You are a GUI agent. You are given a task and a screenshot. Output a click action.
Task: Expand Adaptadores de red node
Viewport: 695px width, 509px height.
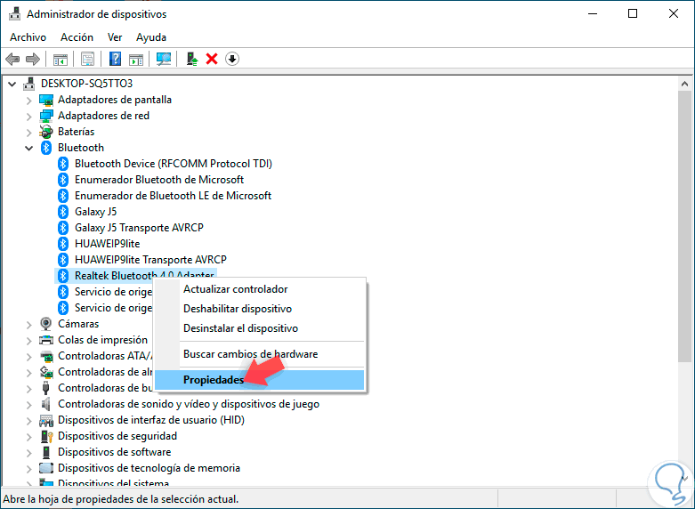(x=28, y=117)
